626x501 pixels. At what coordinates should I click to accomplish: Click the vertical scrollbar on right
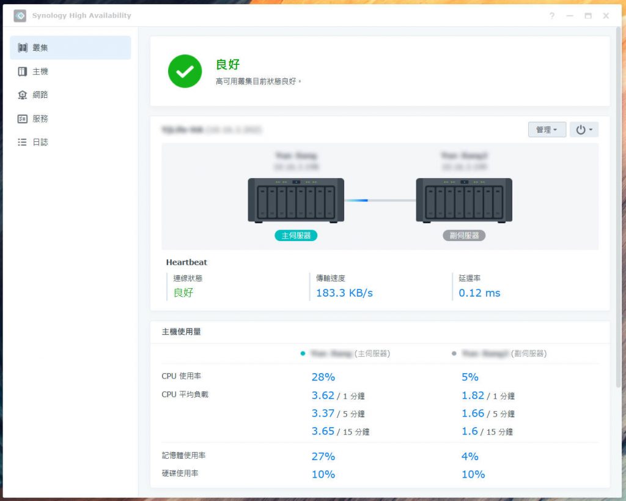click(618, 208)
